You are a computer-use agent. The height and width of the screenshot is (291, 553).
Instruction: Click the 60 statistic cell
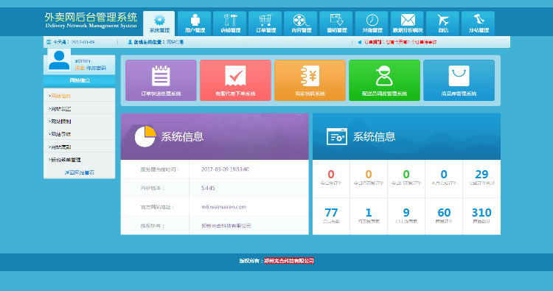[x=444, y=217]
